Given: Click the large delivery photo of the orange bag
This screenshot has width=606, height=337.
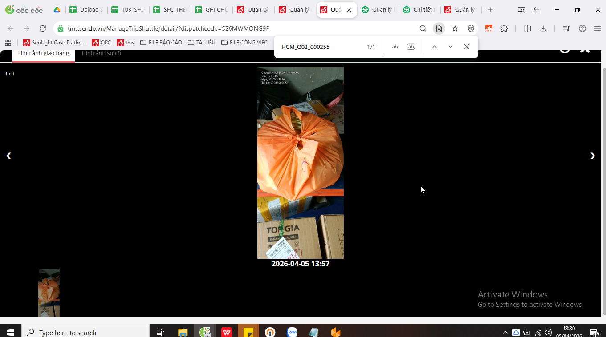Looking at the screenshot, I should pos(301,163).
